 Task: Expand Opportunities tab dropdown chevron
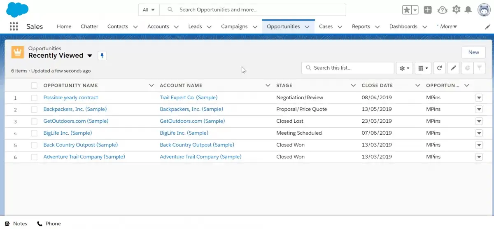(x=307, y=27)
